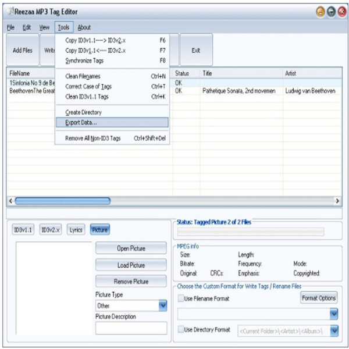
Task: Enable the Use Filename Format checkbox
Action: (181, 298)
